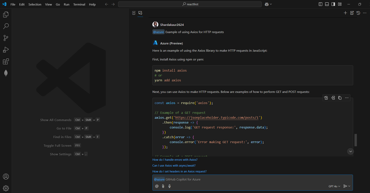Open the Edit menu
This screenshot has width=370, height=193.
(x=22, y=4)
